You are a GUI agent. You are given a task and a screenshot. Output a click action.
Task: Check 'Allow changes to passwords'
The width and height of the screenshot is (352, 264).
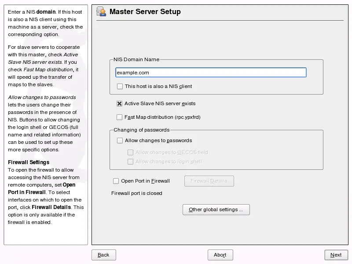(x=120, y=140)
